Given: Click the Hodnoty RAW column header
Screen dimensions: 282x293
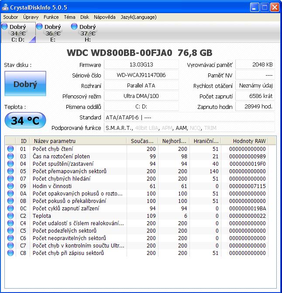Looking at the screenshot, I should pyautogui.click(x=244, y=141).
